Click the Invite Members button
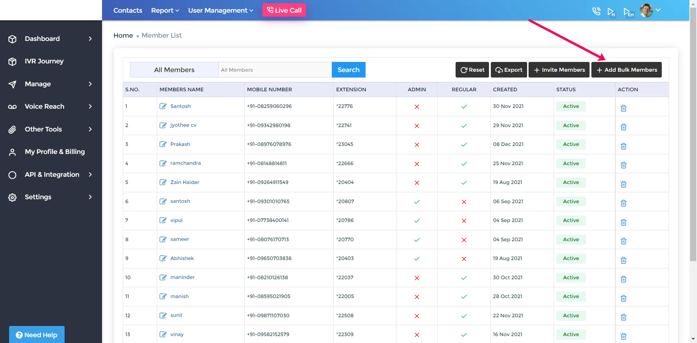This screenshot has height=343, width=697. [559, 70]
